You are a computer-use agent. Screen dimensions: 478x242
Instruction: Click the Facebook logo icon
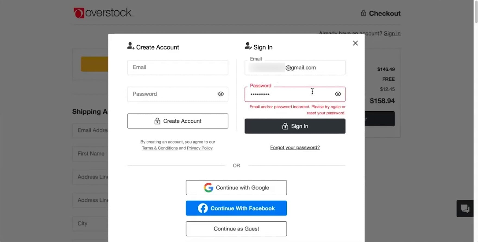pos(203,208)
